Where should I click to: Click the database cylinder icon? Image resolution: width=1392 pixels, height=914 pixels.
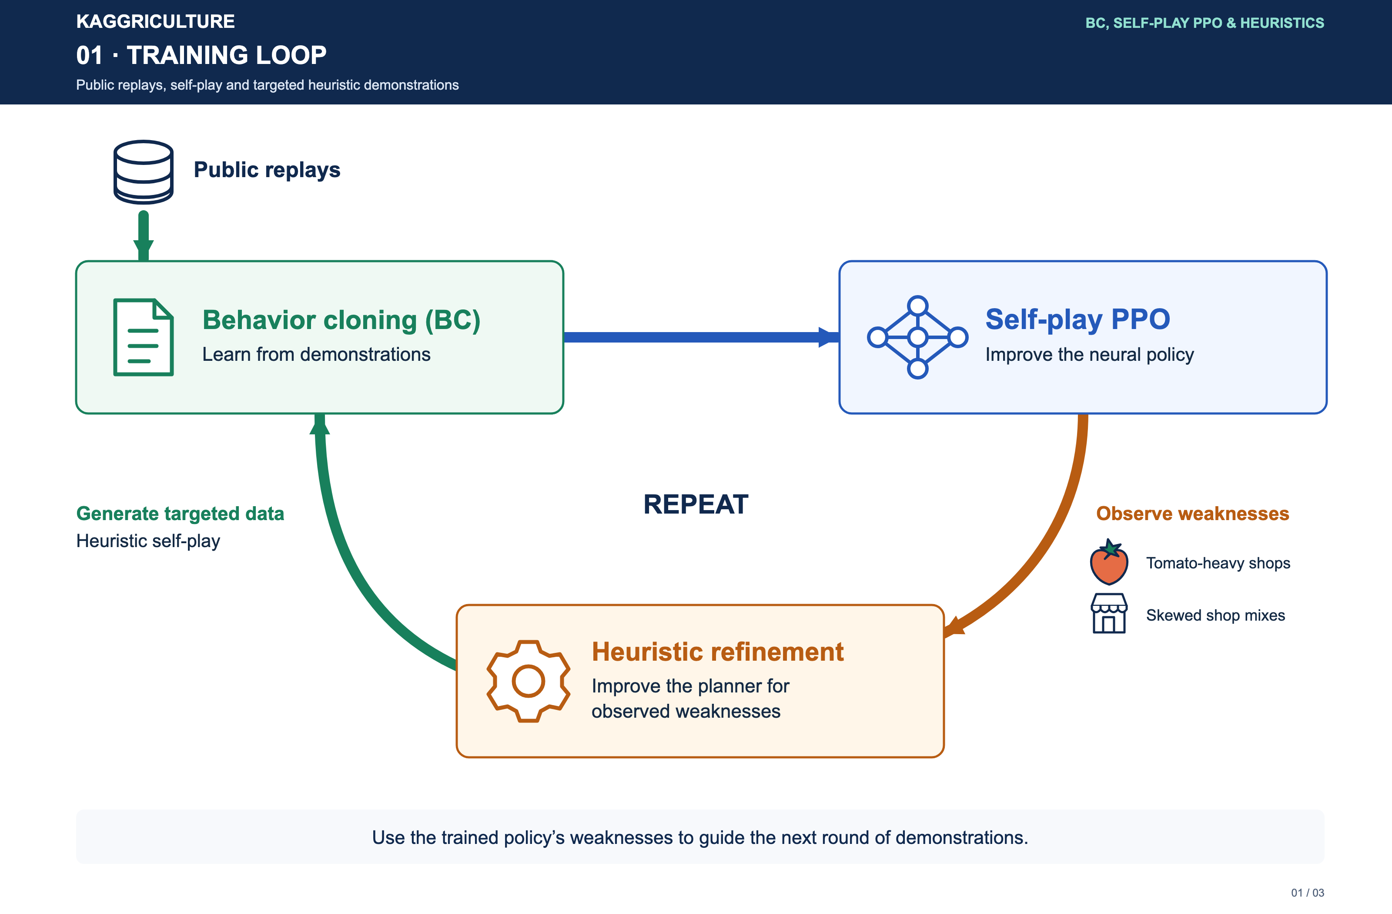[143, 171]
